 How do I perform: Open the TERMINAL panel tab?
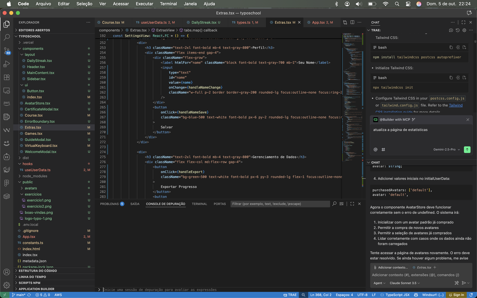coord(199,204)
